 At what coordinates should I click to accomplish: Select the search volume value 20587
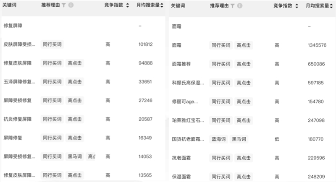pyautogui.click(x=145, y=119)
